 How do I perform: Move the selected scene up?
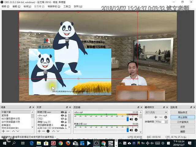coord(13,131)
